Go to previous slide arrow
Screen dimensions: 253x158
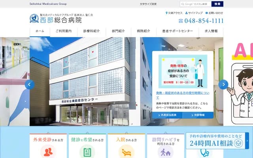tap(30, 85)
